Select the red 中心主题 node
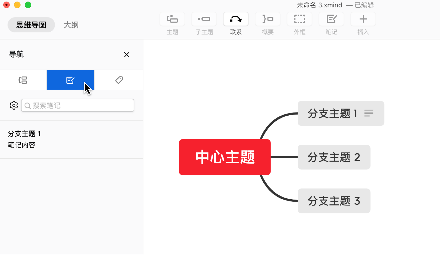 (x=225, y=157)
